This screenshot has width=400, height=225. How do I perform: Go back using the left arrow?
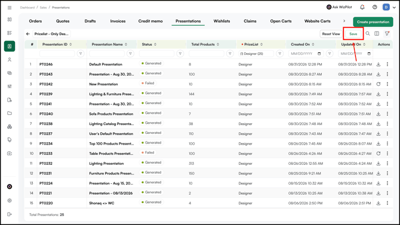point(28,34)
